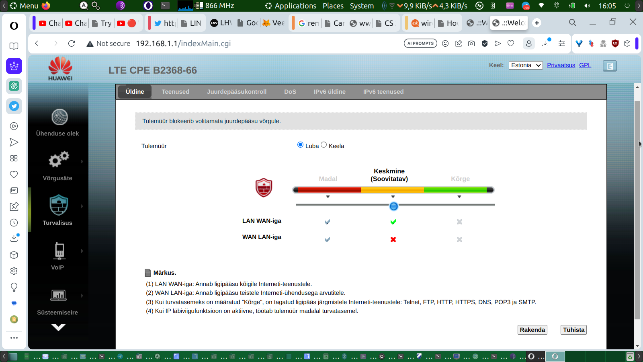
Task: Expand the Võrgusäte submenu arrow
Action: tap(82, 161)
